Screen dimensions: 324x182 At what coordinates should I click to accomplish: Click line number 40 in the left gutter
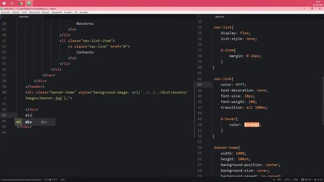[x=4, y=92]
